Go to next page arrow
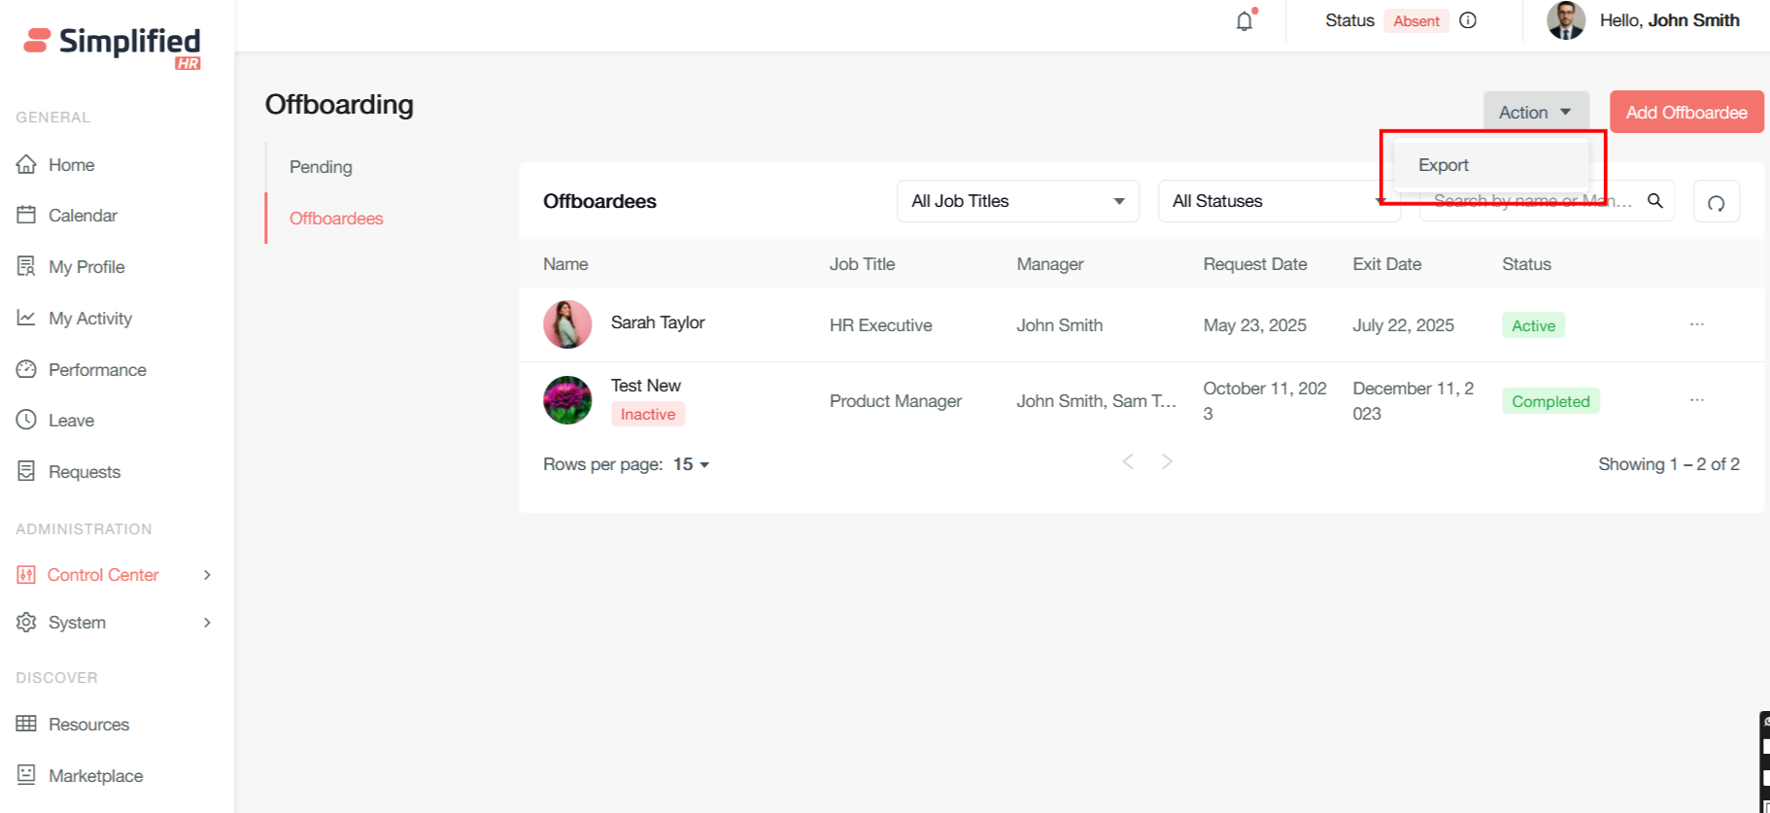Viewport: 1770px width, 813px height. pyautogui.click(x=1167, y=461)
